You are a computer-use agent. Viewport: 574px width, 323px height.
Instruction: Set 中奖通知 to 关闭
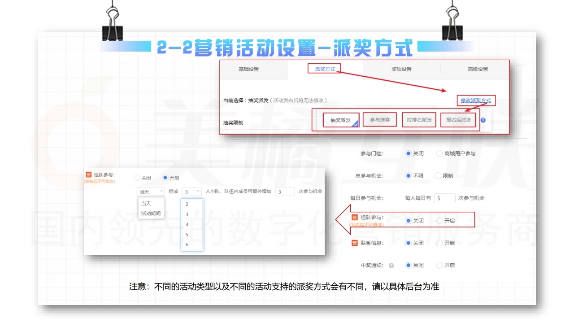408,265
